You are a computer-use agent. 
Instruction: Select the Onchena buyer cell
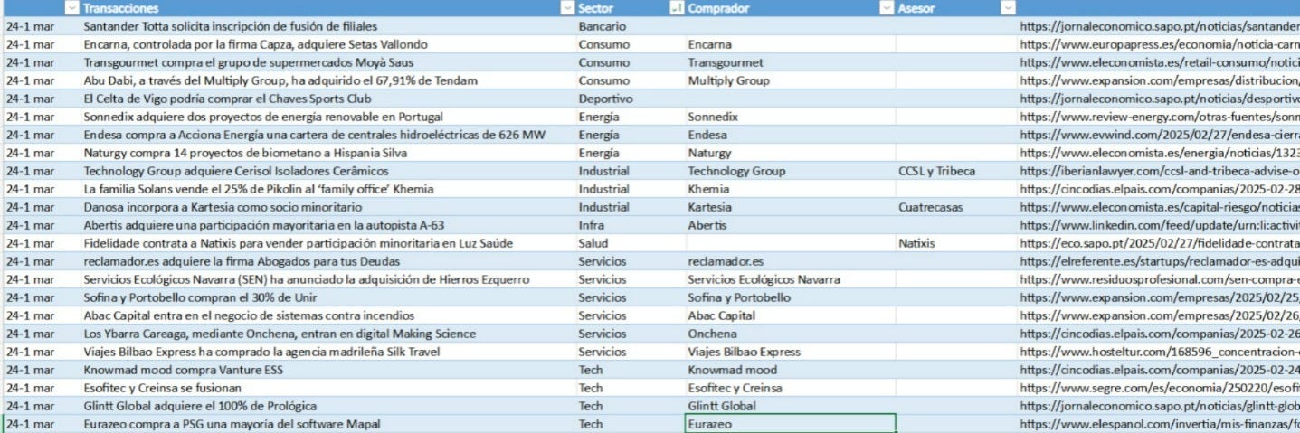point(790,334)
